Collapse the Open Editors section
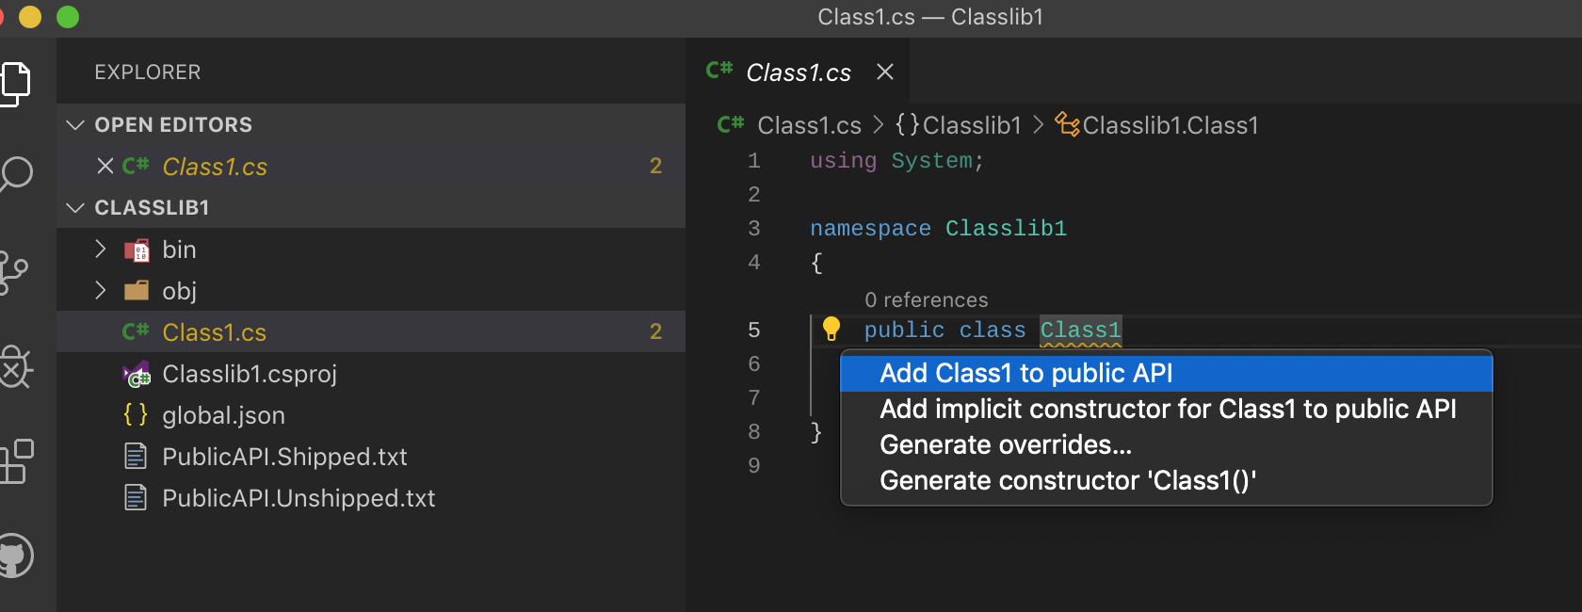The image size is (1582, 612). pos(76,125)
